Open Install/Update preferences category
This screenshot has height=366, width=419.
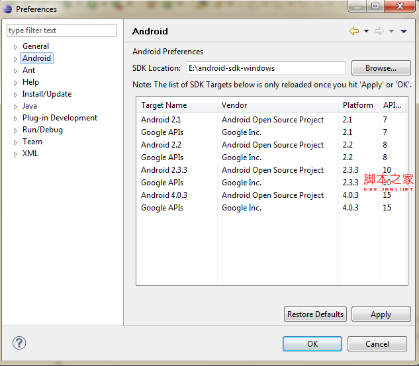(47, 94)
